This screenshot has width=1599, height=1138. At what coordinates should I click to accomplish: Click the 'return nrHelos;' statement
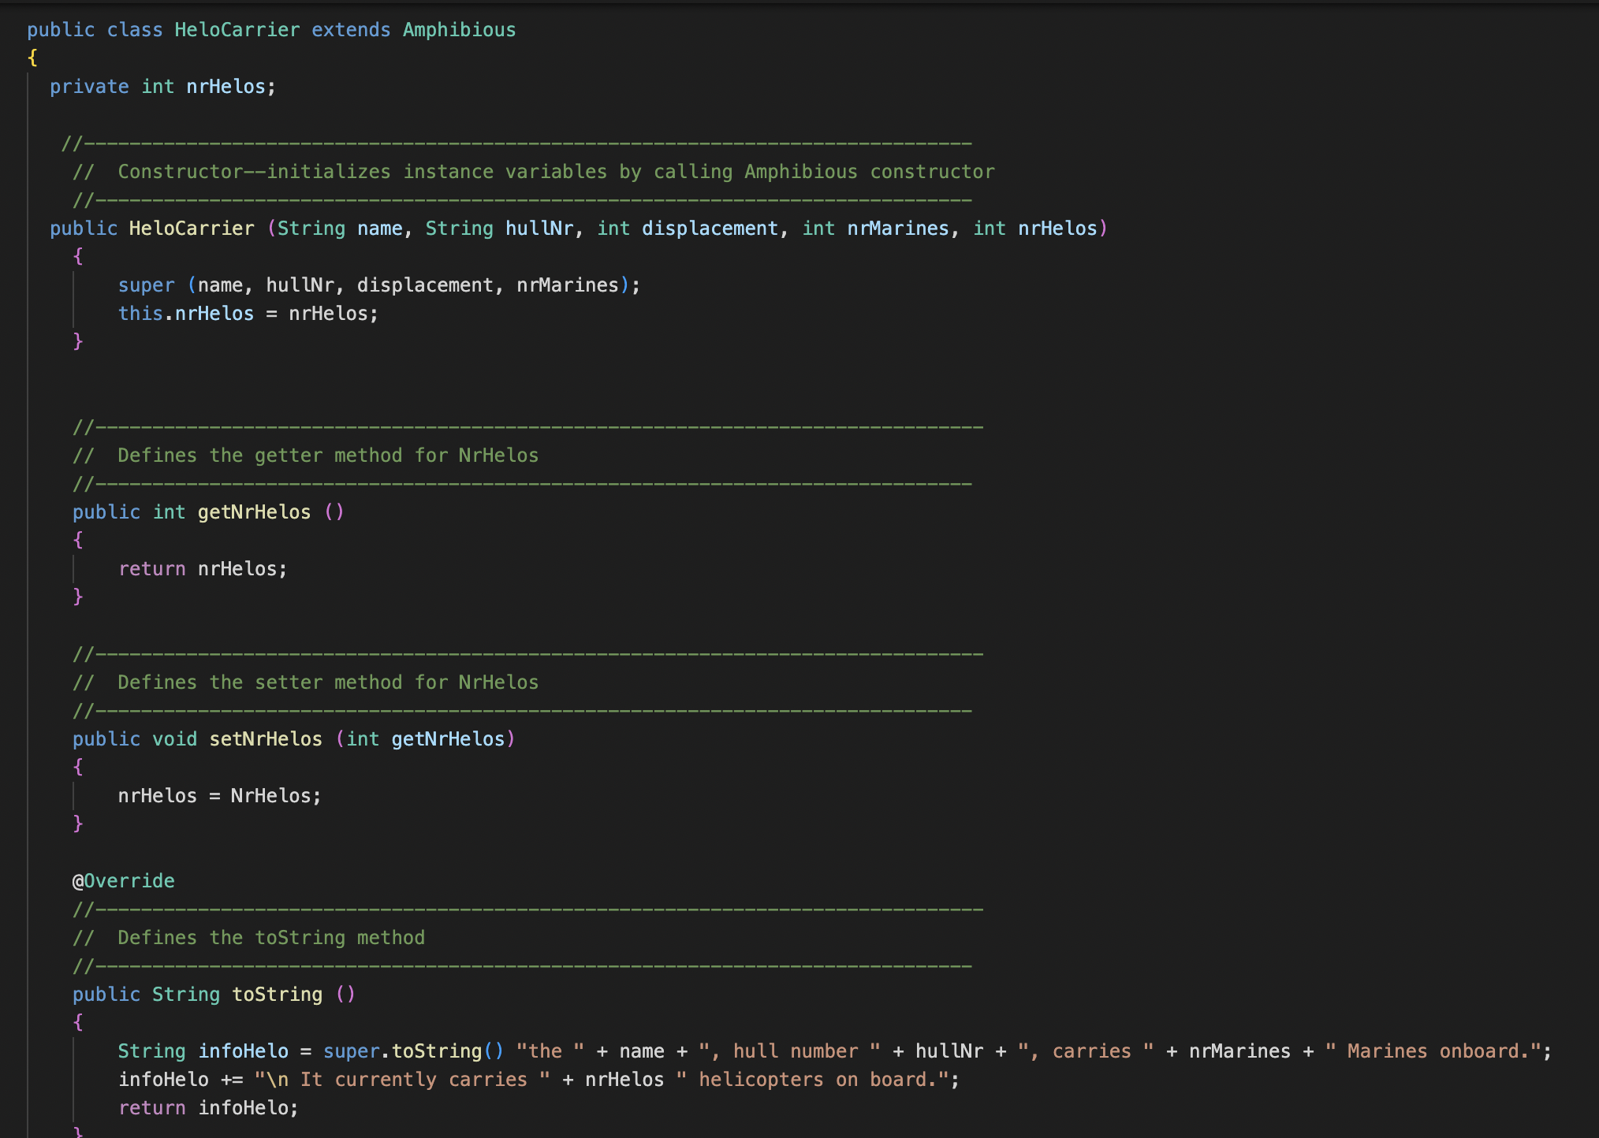pos(203,569)
